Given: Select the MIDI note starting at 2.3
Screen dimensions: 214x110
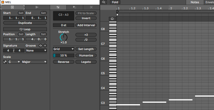Looking at the screenshot, I should (204, 96).
